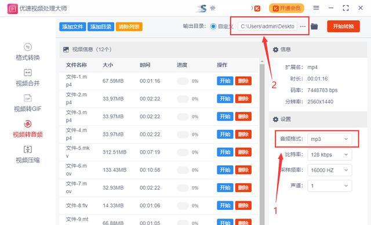The width and height of the screenshot is (371, 225).
Task: Click the S logo icon in title bar
Action: [202, 9]
